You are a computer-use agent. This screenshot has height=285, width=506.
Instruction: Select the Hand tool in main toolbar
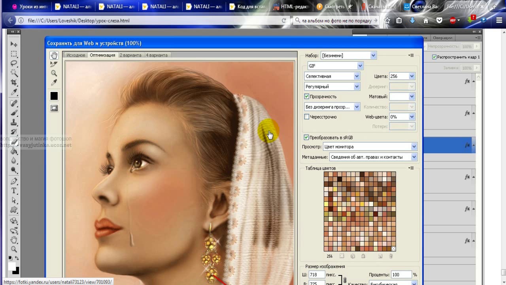click(x=14, y=240)
